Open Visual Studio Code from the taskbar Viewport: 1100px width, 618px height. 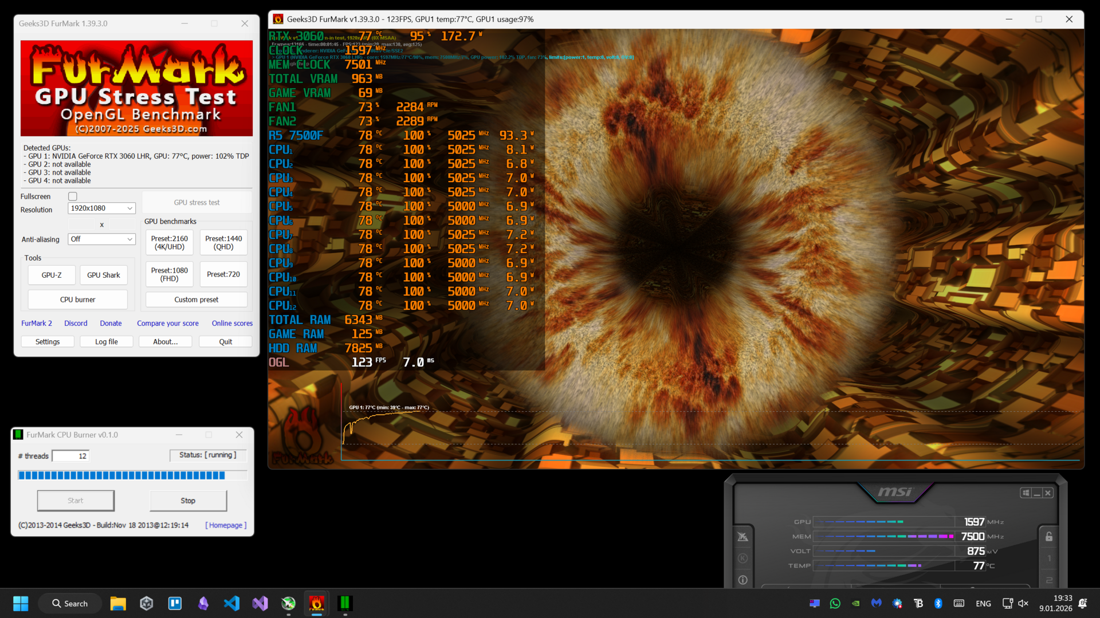pos(231,603)
